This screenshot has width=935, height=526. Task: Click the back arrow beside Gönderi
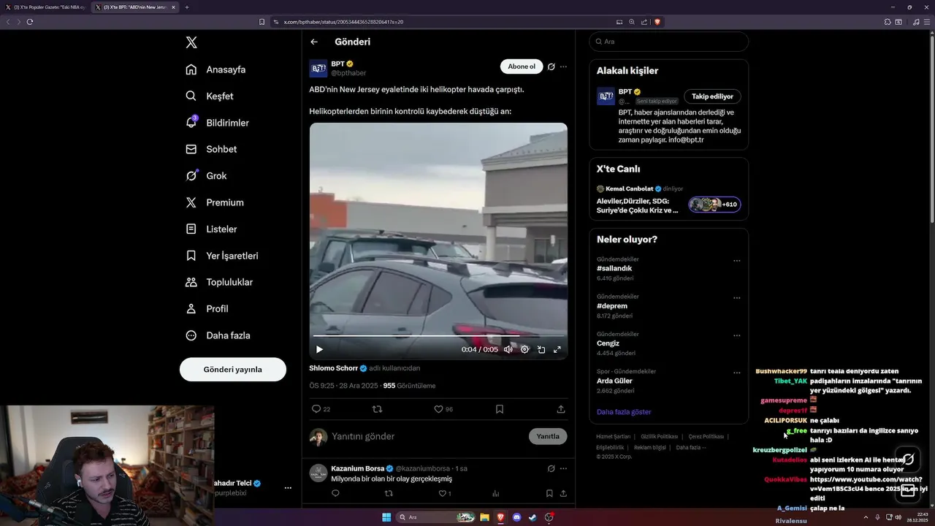pos(314,42)
